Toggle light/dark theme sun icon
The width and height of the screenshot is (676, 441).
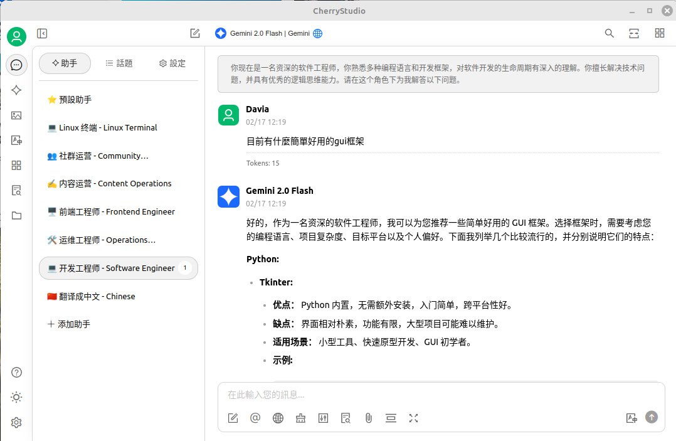pyautogui.click(x=16, y=397)
